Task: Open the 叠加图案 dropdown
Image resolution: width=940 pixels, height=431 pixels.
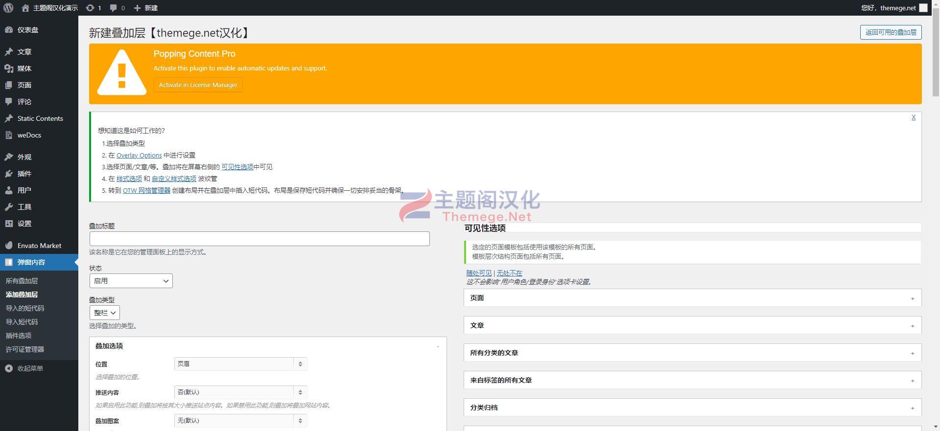Action: click(240, 421)
